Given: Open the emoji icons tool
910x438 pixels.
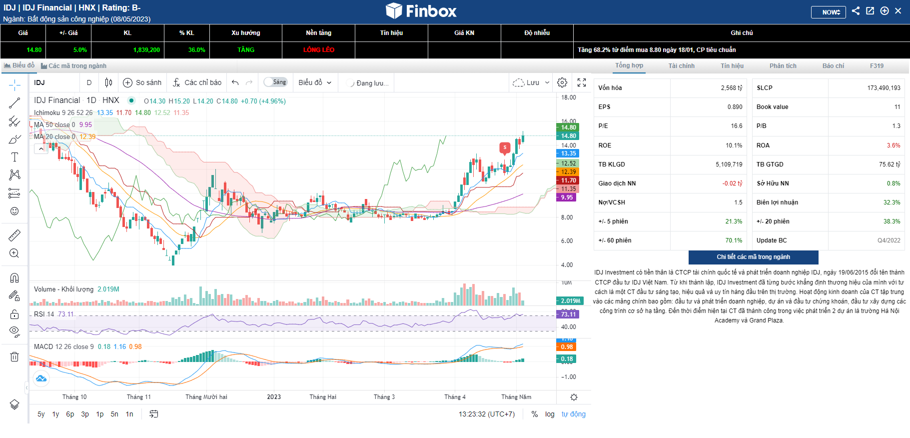Looking at the screenshot, I should [x=14, y=211].
